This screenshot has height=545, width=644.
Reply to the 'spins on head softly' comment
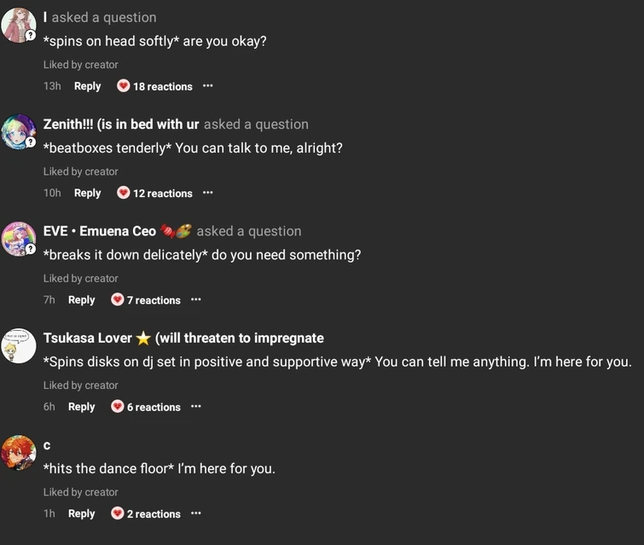[x=87, y=86]
